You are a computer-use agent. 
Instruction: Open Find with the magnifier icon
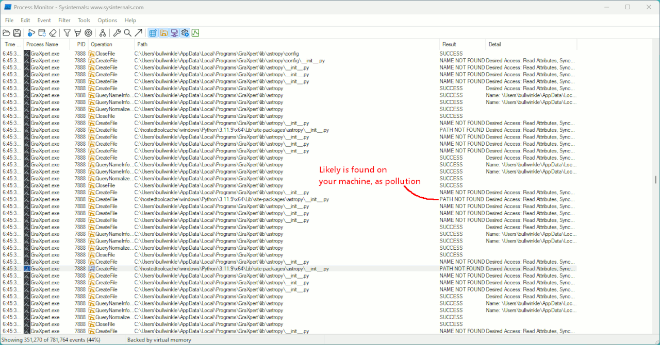tap(127, 33)
